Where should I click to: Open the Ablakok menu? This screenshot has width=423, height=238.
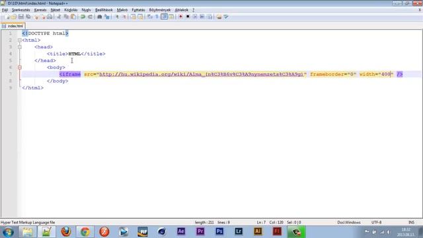182,10
